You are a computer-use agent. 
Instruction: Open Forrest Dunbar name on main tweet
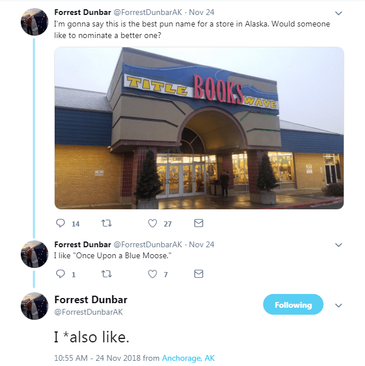pos(90,300)
